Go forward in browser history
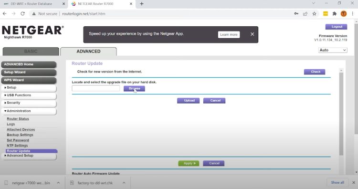 click(x=14, y=14)
